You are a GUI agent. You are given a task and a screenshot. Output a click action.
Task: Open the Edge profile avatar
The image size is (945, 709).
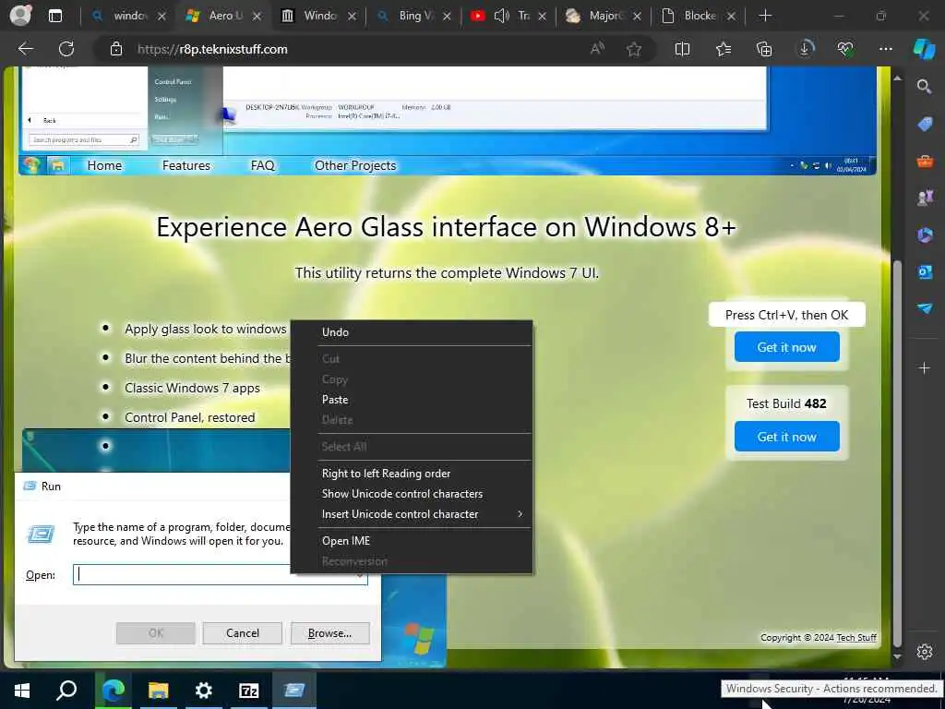point(21,15)
